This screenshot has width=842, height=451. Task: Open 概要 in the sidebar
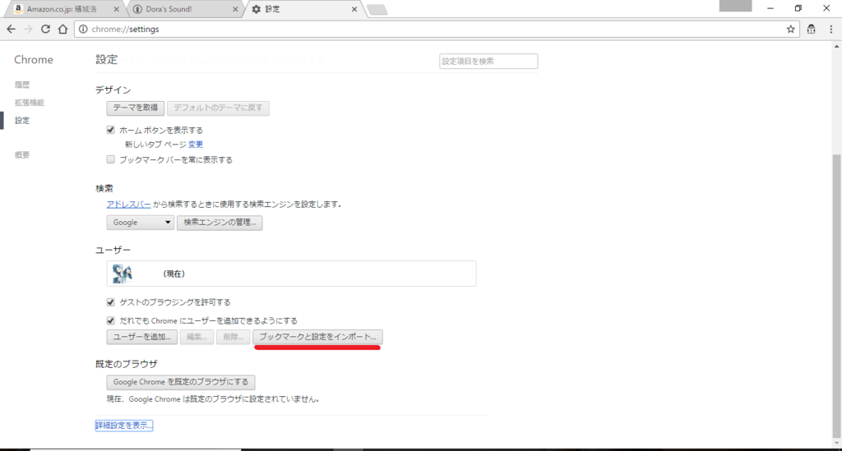click(x=22, y=155)
